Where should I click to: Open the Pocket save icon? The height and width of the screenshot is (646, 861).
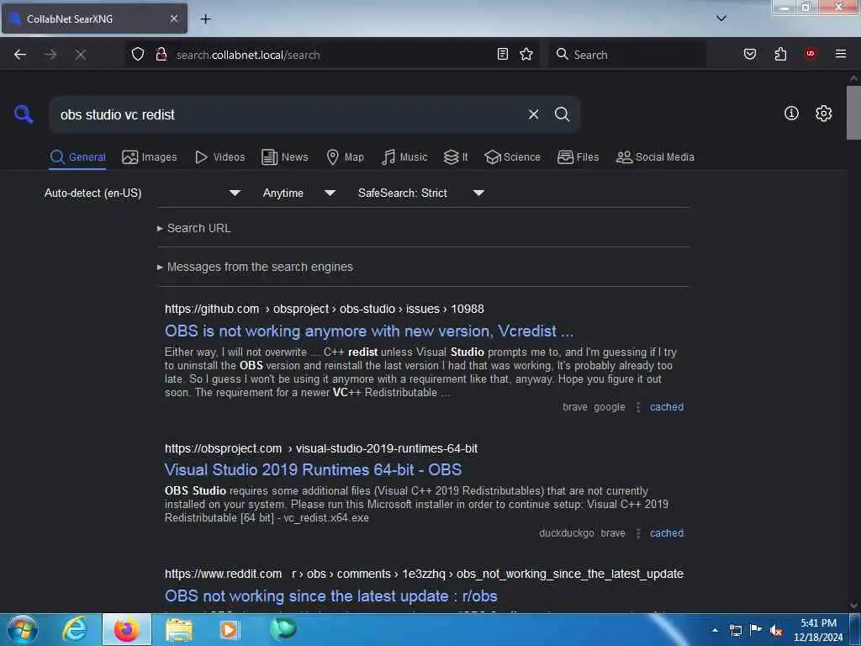click(x=749, y=54)
